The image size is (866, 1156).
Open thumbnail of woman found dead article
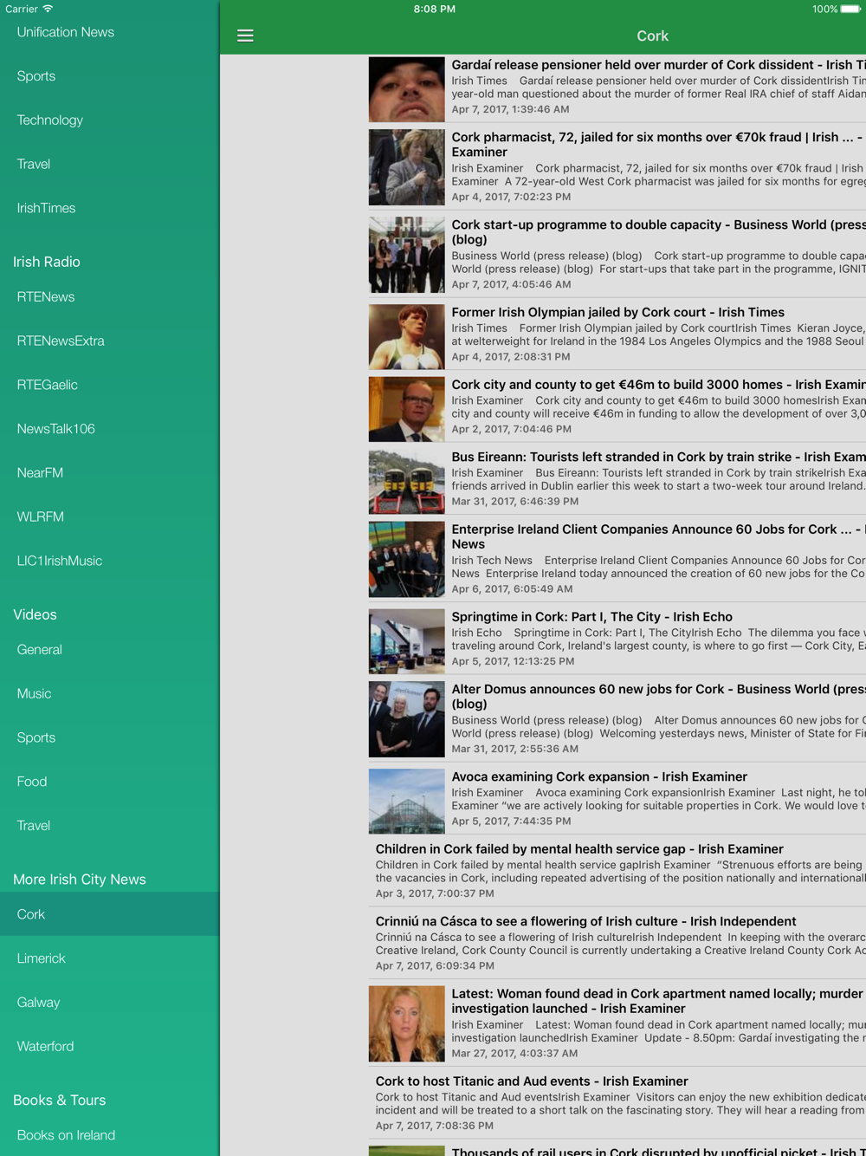point(406,1024)
